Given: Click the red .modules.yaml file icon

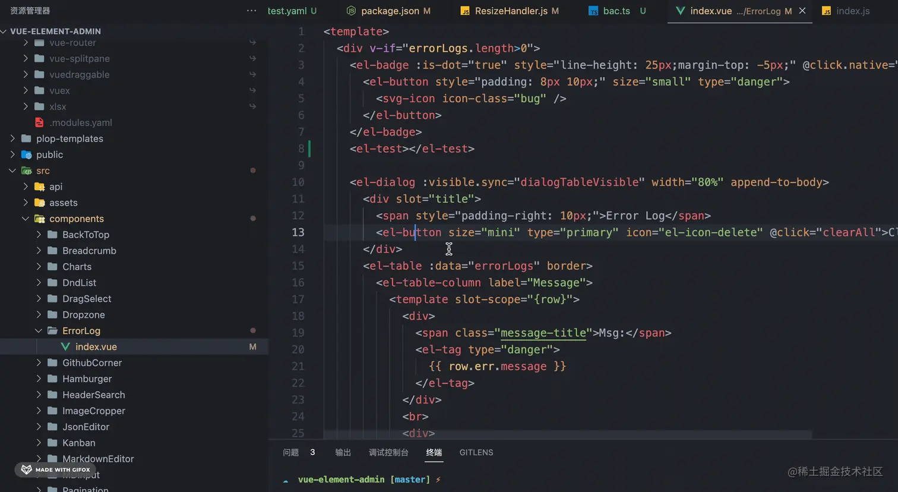Looking at the screenshot, I should 39,122.
